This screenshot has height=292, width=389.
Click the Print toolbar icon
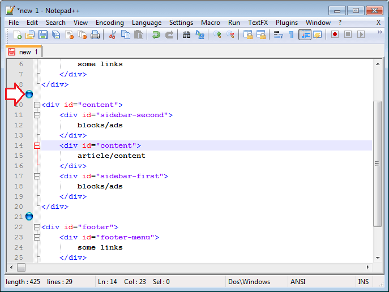[95, 35]
